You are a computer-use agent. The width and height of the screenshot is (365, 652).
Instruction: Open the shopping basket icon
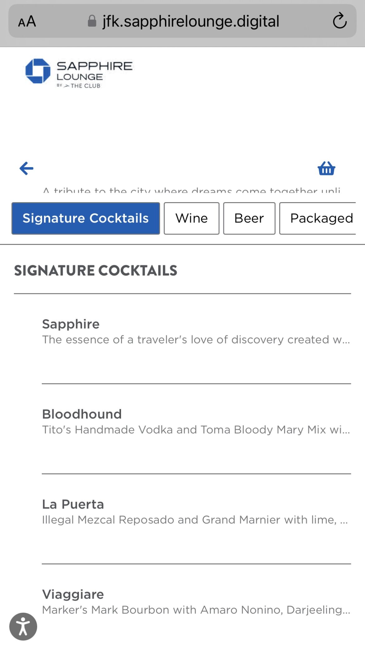coord(326,168)
